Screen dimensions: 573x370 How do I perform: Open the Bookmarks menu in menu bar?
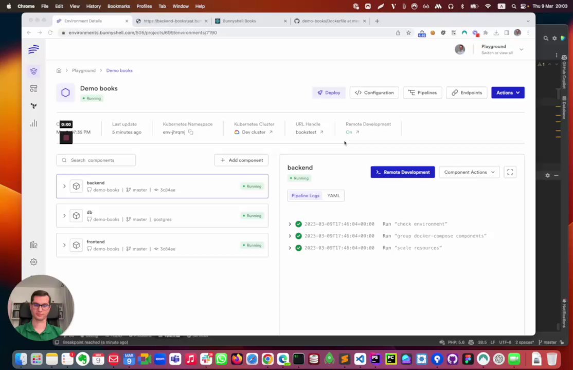pos(118,6)
